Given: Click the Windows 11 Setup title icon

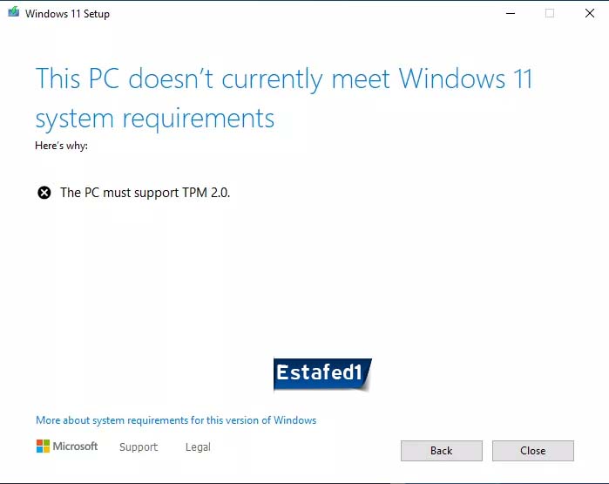Looking at the screenshot, I should click(x=14, y=12).
